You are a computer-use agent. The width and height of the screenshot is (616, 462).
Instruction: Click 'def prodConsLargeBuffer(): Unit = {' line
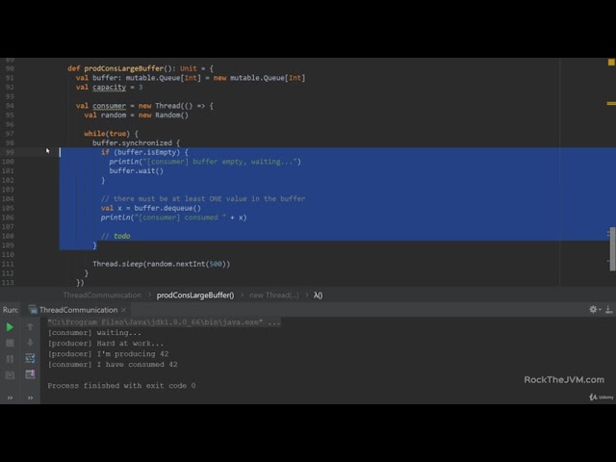coord(141,68)
